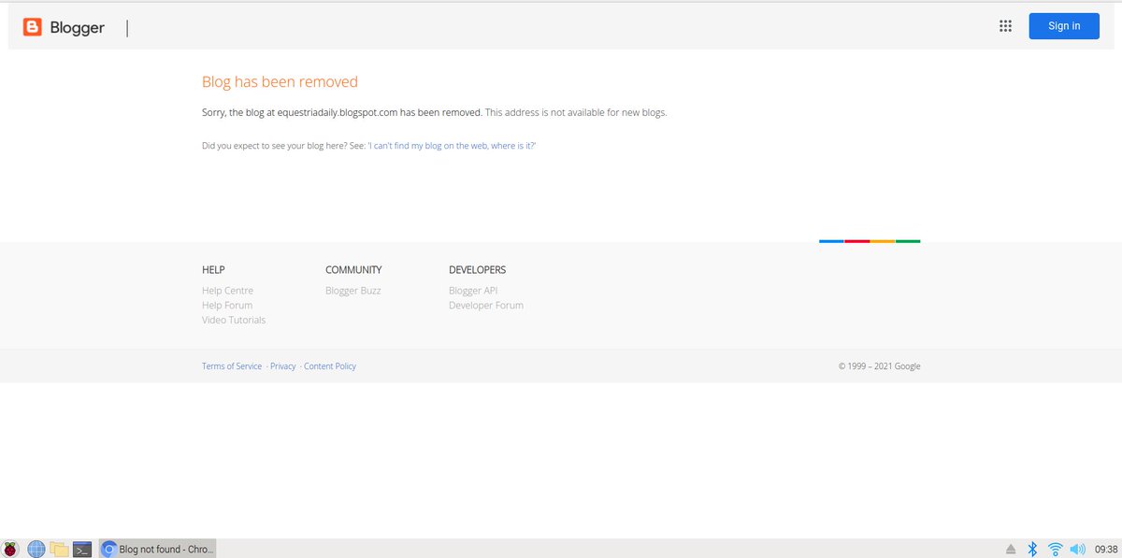The height and width of the screenshot is (558, 1122).
Task: Open the Video Tutorials link
Action: pos(234,320)
